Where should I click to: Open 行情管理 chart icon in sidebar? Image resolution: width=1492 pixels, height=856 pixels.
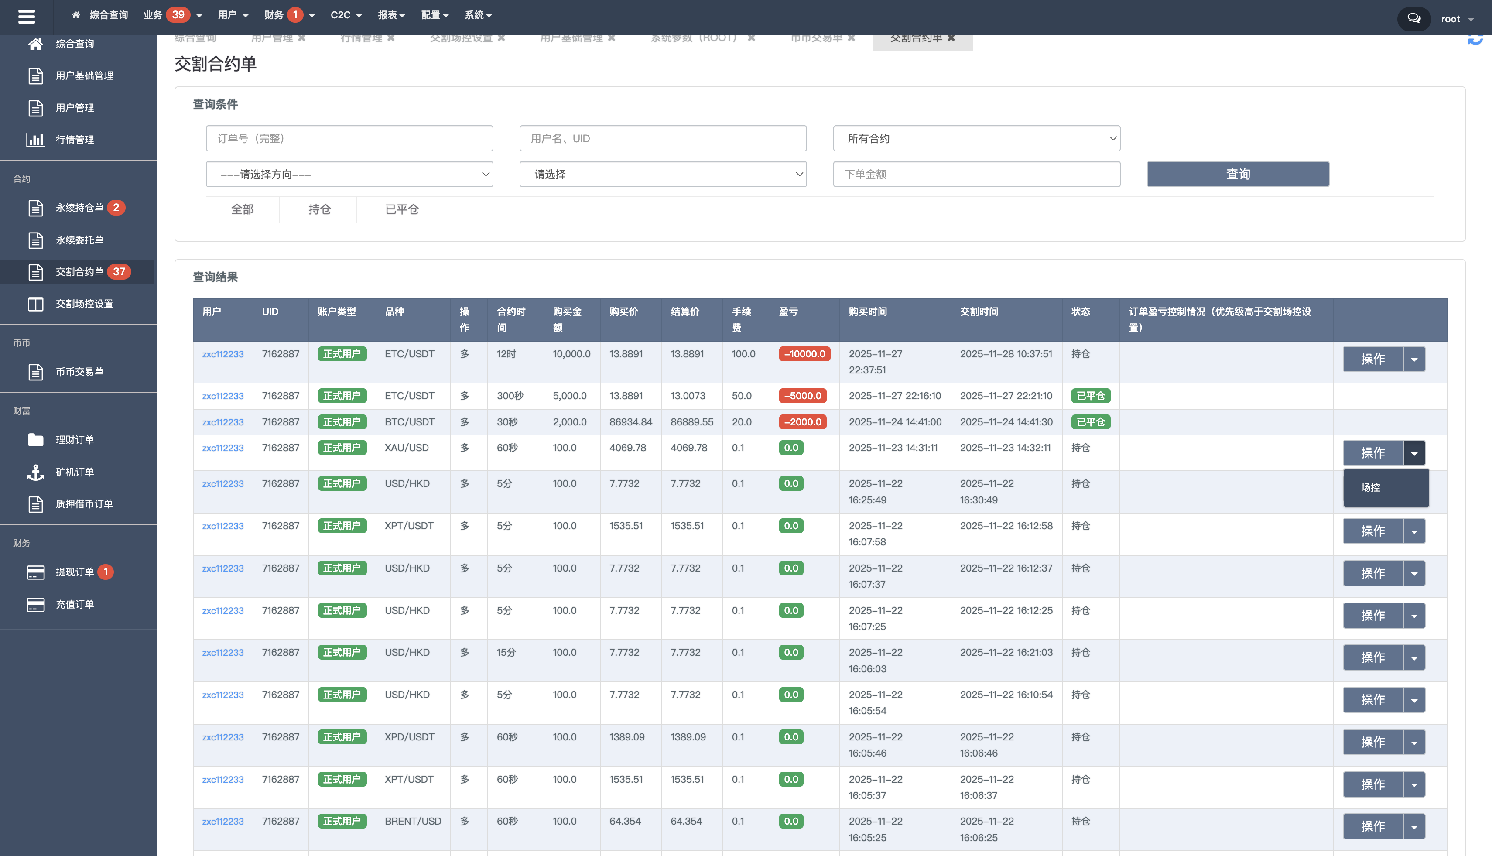[x=35, y=140]
